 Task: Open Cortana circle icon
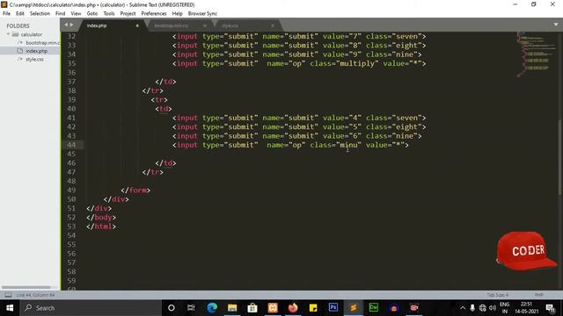172,308
